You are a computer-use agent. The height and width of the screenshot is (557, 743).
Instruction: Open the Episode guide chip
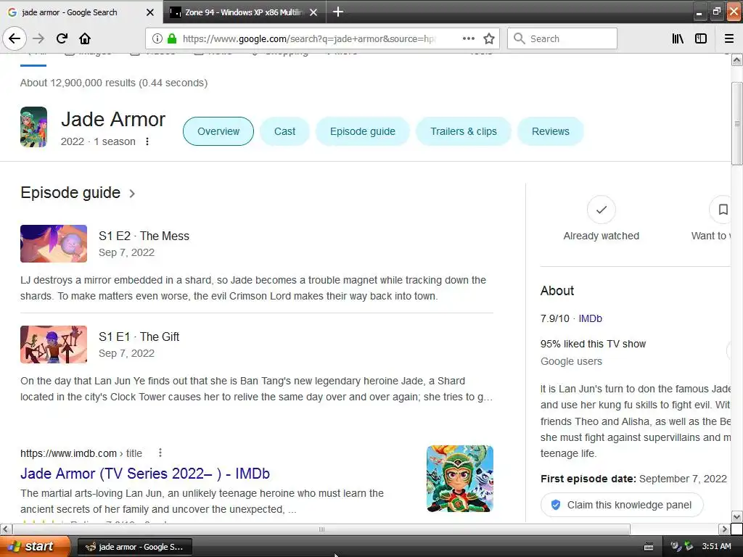pos(363,131)
